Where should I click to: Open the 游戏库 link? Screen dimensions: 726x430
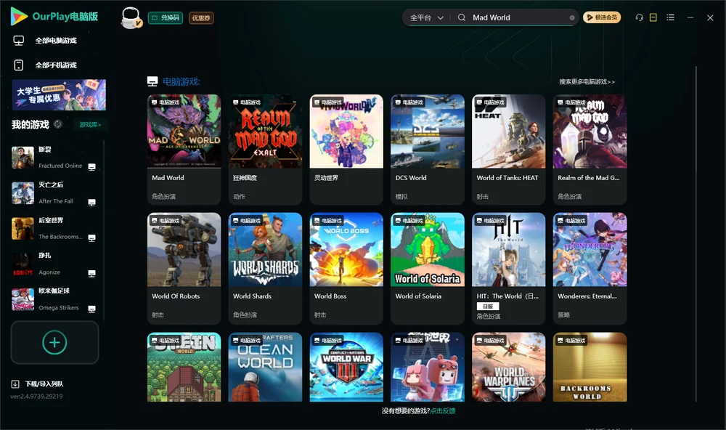[90, 125]
